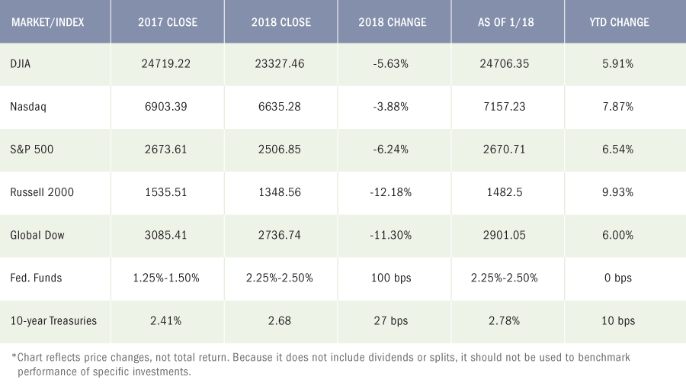Click the MARKET/INDEX column header
The width and height of the screenshot is (686, 386).
[48, 22]
